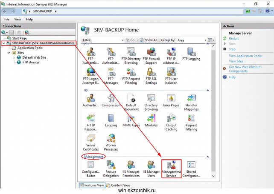
Task: Open IIS Directory Browsing feature
Action: (x=151, y=102)
